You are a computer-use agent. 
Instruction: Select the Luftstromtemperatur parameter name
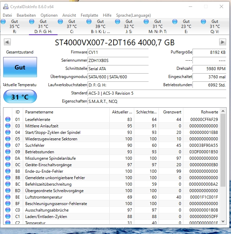click(x=44, y=197)
